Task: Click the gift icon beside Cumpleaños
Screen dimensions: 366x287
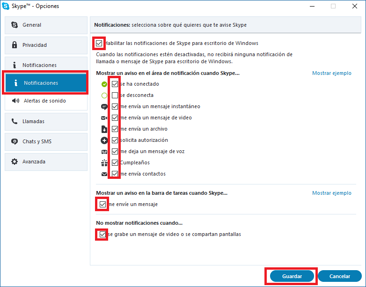Action: point(104,163)
